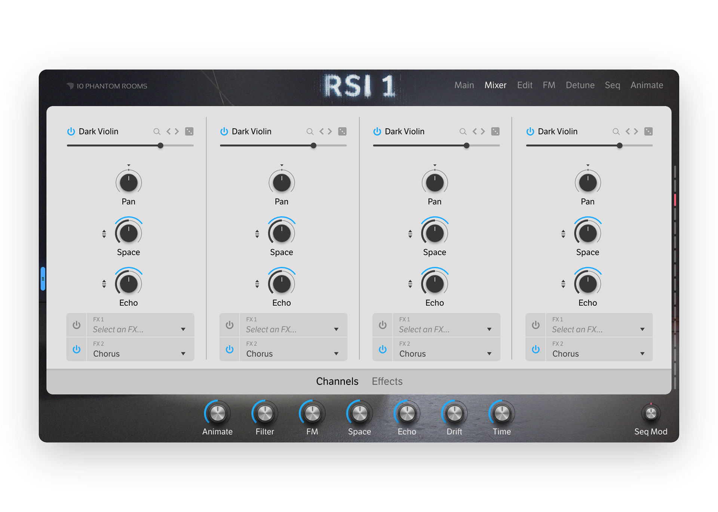Image resolution: width=718 pixels, height=512 pixels.
Task: Load next sound in fourth channel
Action: point(636,131)
